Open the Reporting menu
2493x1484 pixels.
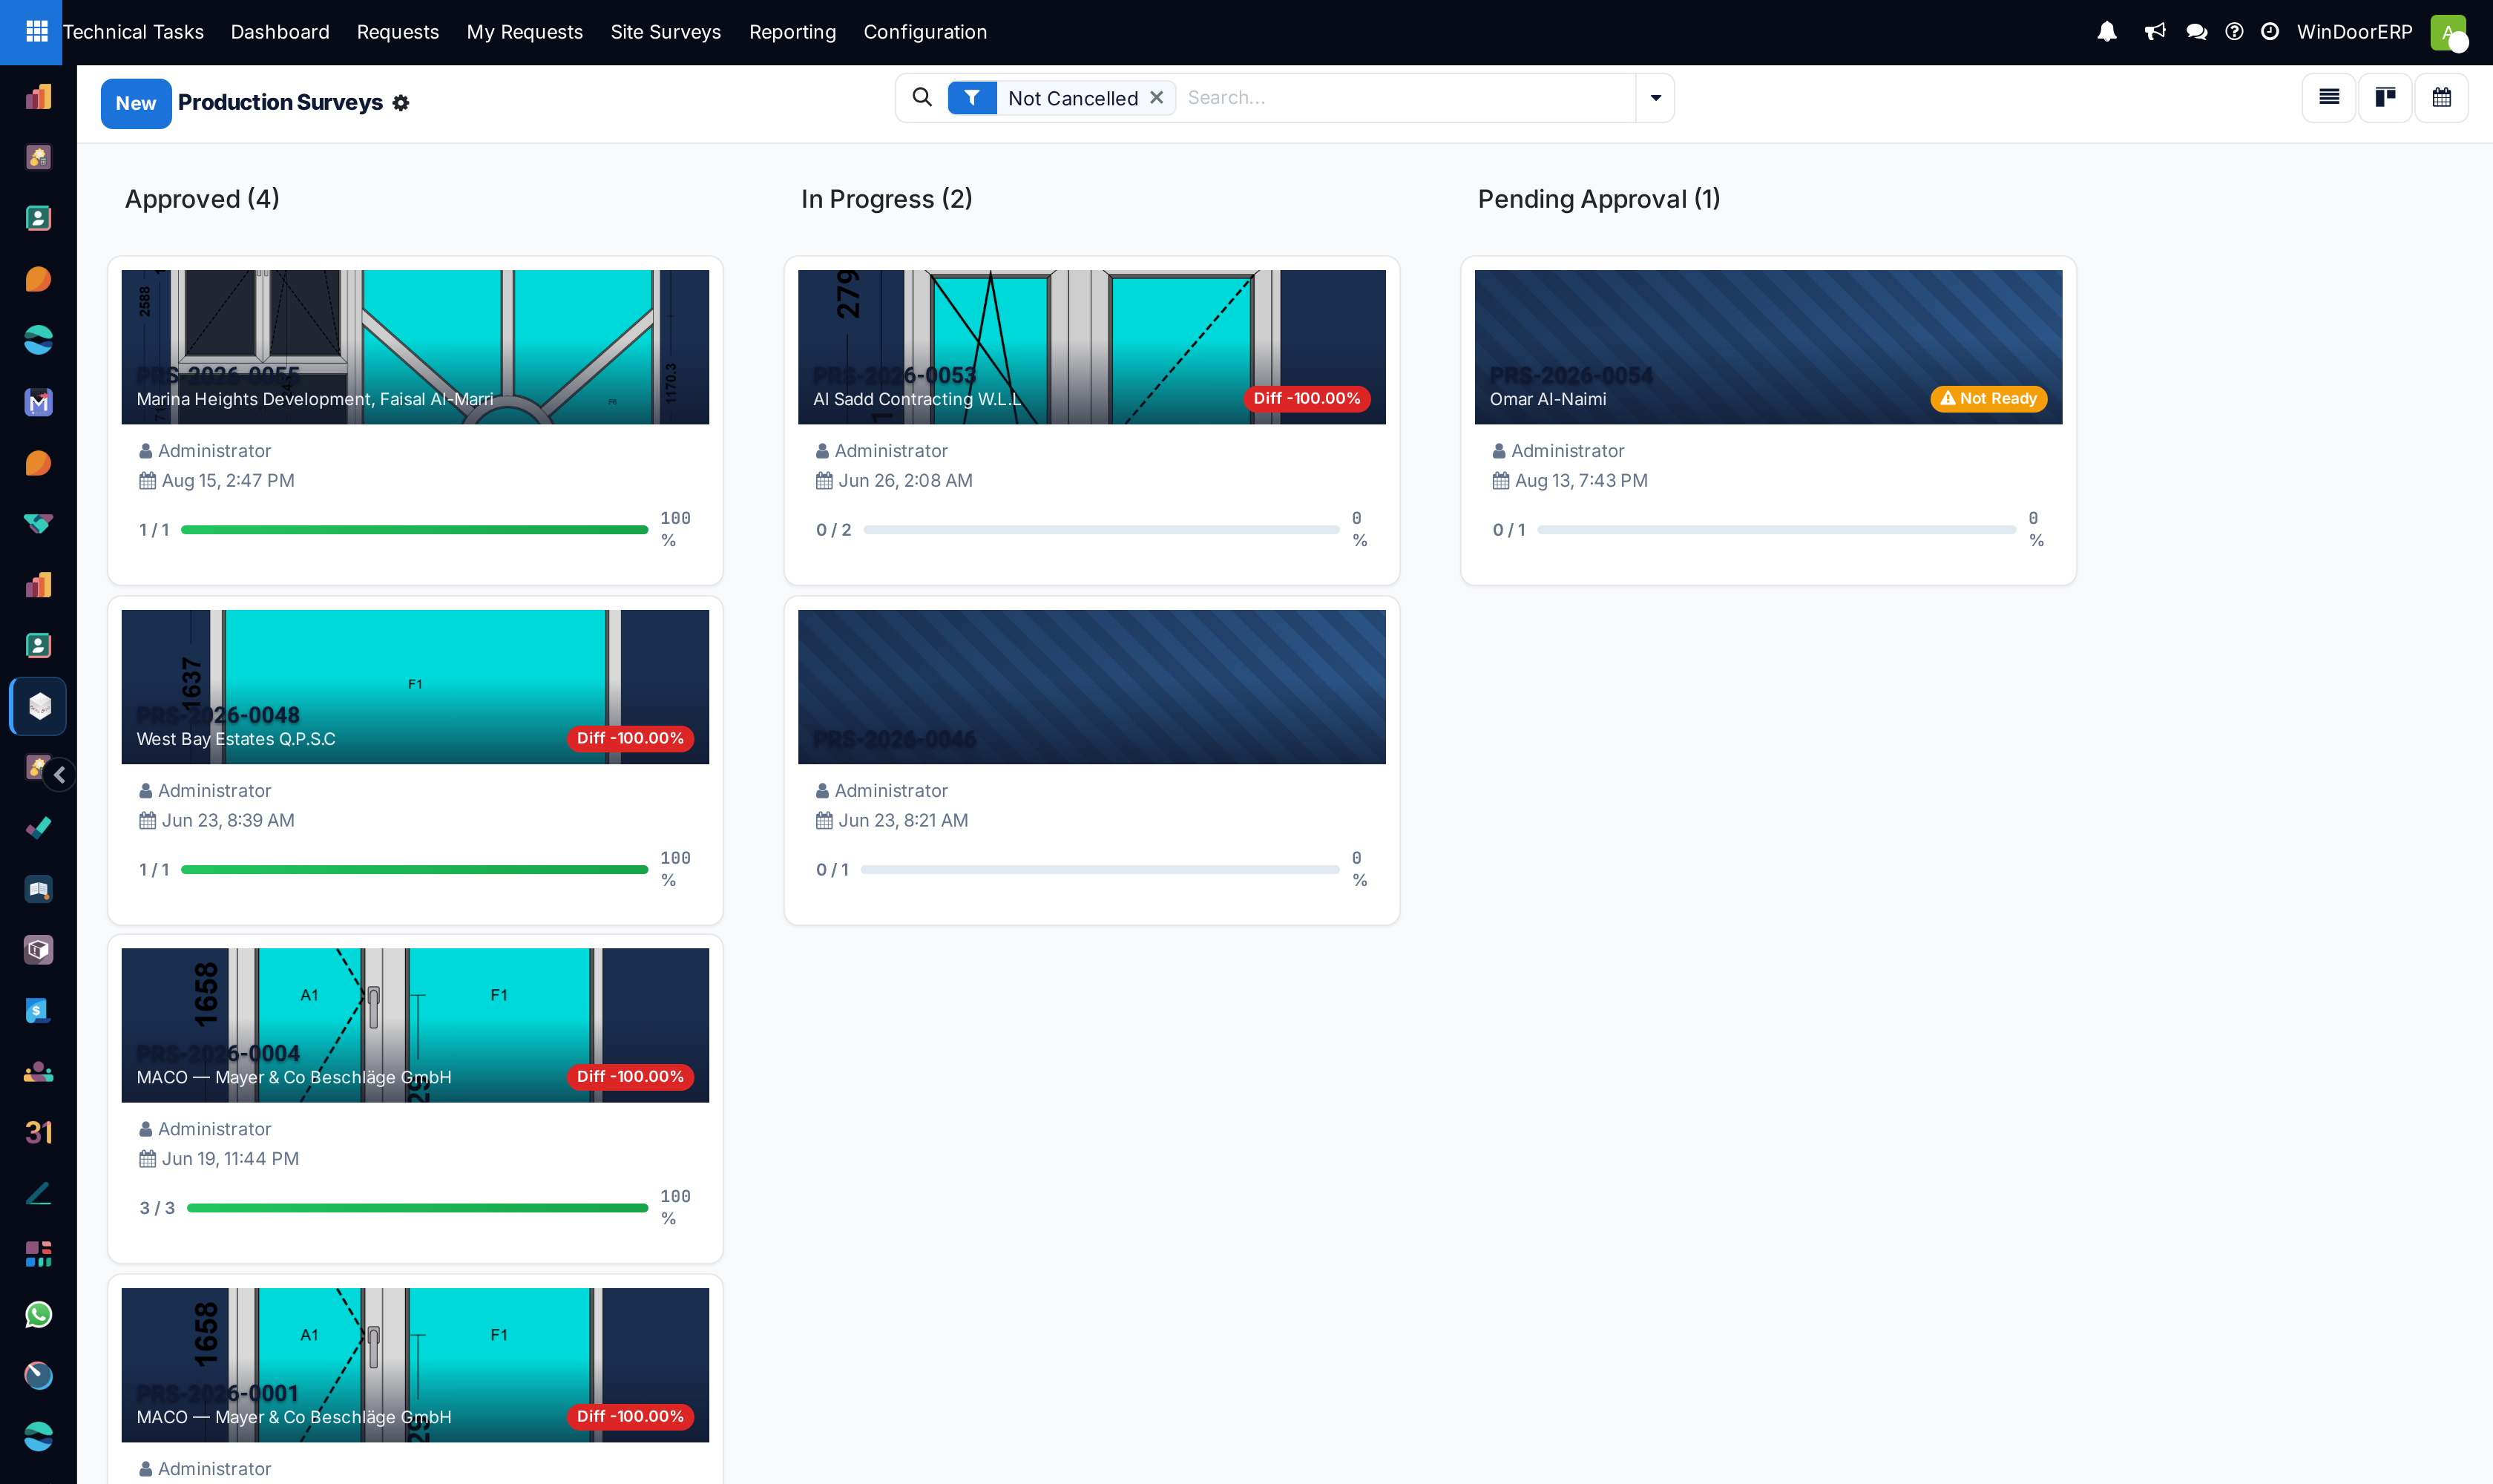coord(793,32)
